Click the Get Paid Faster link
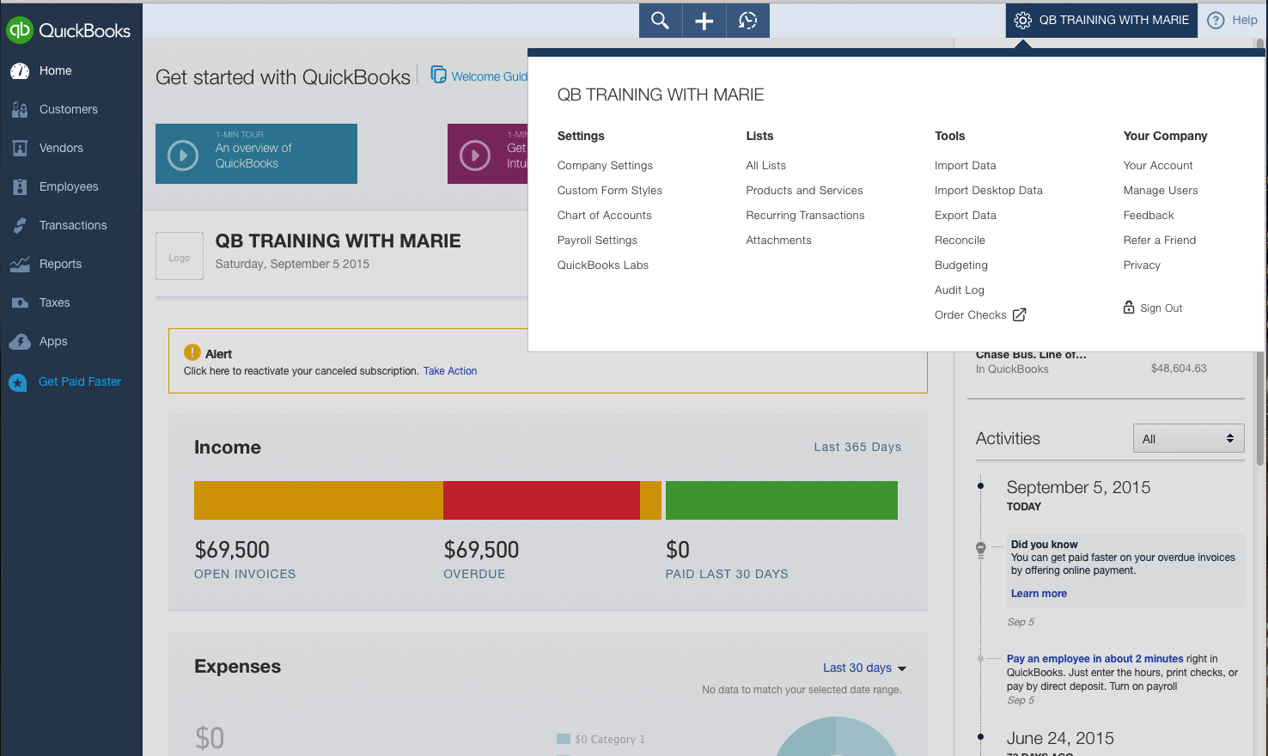 point(80,382)
